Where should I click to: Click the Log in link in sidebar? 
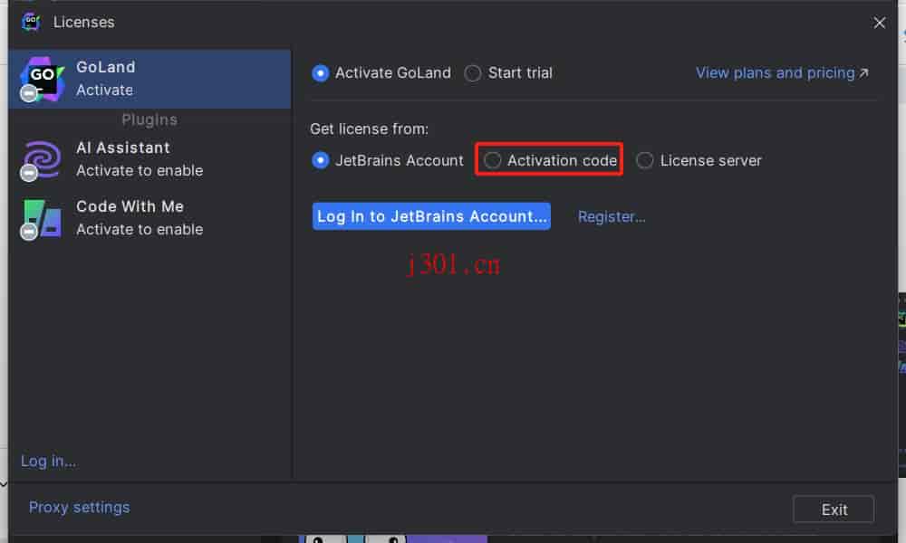tap(49, 461)
